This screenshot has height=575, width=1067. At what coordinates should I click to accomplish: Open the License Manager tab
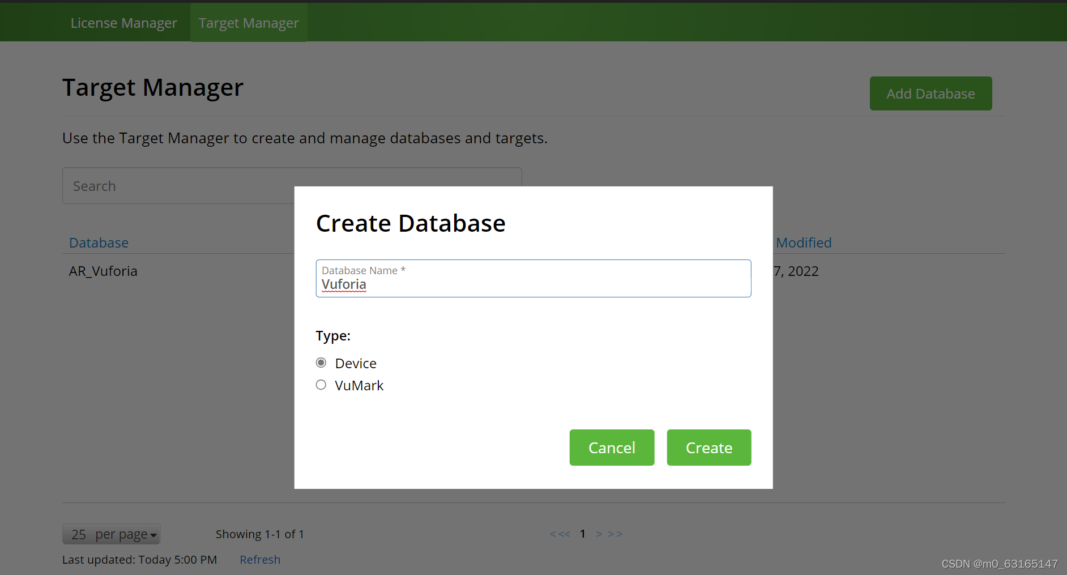click(123, 23)
